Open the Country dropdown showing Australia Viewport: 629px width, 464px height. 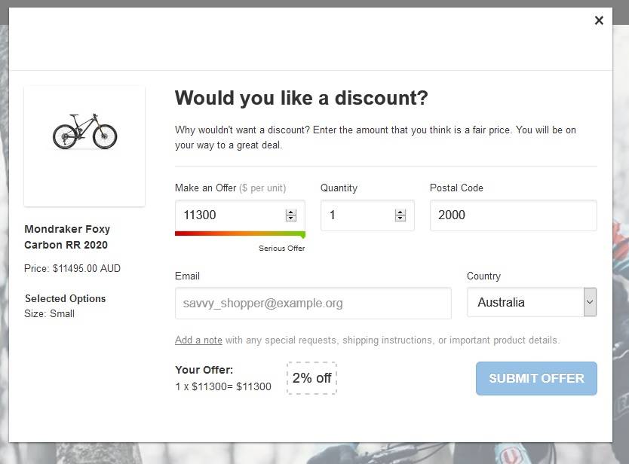coord(532,302)
